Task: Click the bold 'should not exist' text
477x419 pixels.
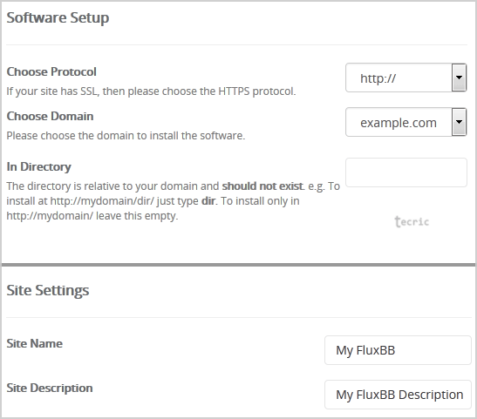Action: 262,186
